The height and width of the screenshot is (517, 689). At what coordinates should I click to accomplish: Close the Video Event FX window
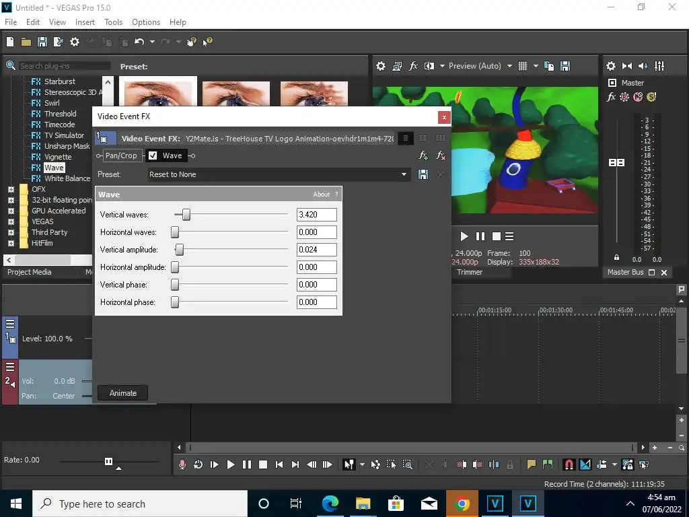(444, 117)
